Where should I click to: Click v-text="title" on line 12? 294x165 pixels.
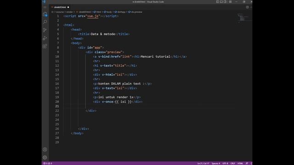(113, 66)
